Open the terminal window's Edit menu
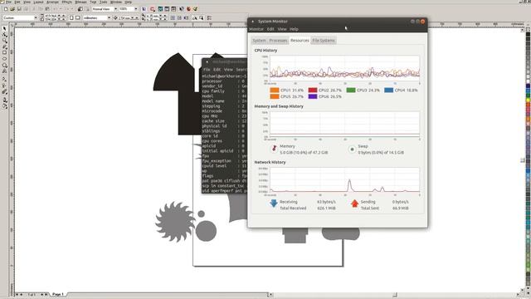The image size is (531, 299). [x=217, y=70]
